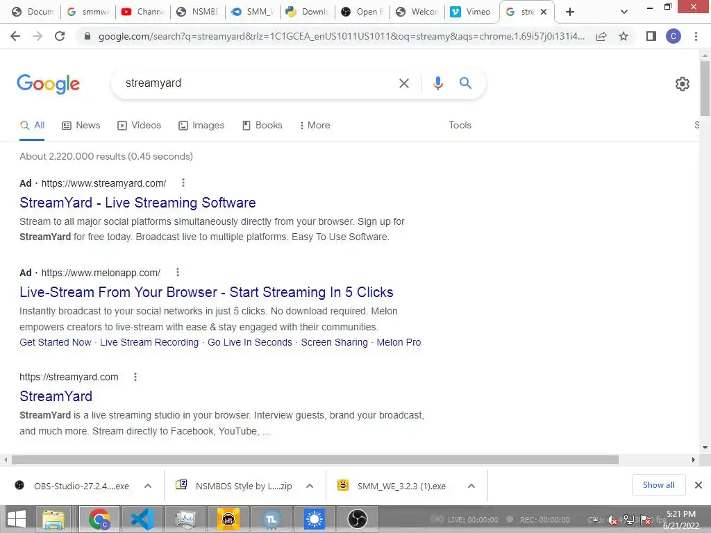The image size is (711, 533).
Task: Open the TL app in taskbar
Action: point(271,519)
